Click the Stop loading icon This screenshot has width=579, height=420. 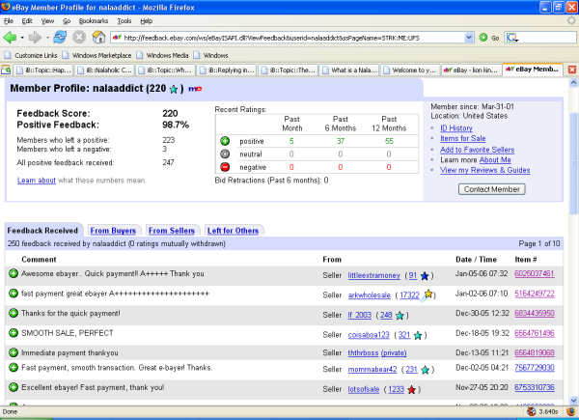79,38
